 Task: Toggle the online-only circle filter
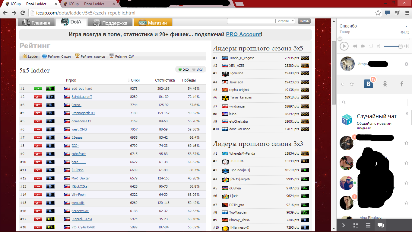click(x=343, y=84)
